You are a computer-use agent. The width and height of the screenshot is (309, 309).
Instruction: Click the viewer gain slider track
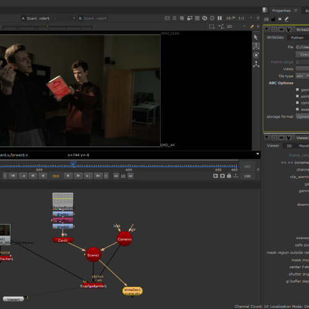coord(48,26)
